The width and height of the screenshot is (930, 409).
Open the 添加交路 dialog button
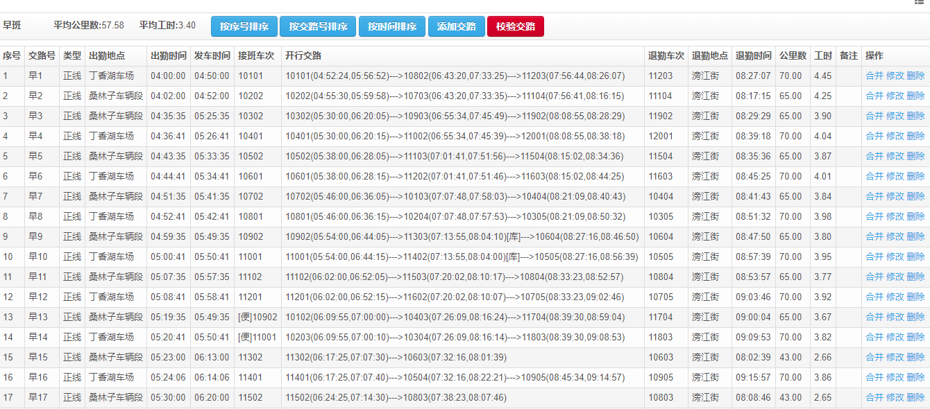[456, 27]
